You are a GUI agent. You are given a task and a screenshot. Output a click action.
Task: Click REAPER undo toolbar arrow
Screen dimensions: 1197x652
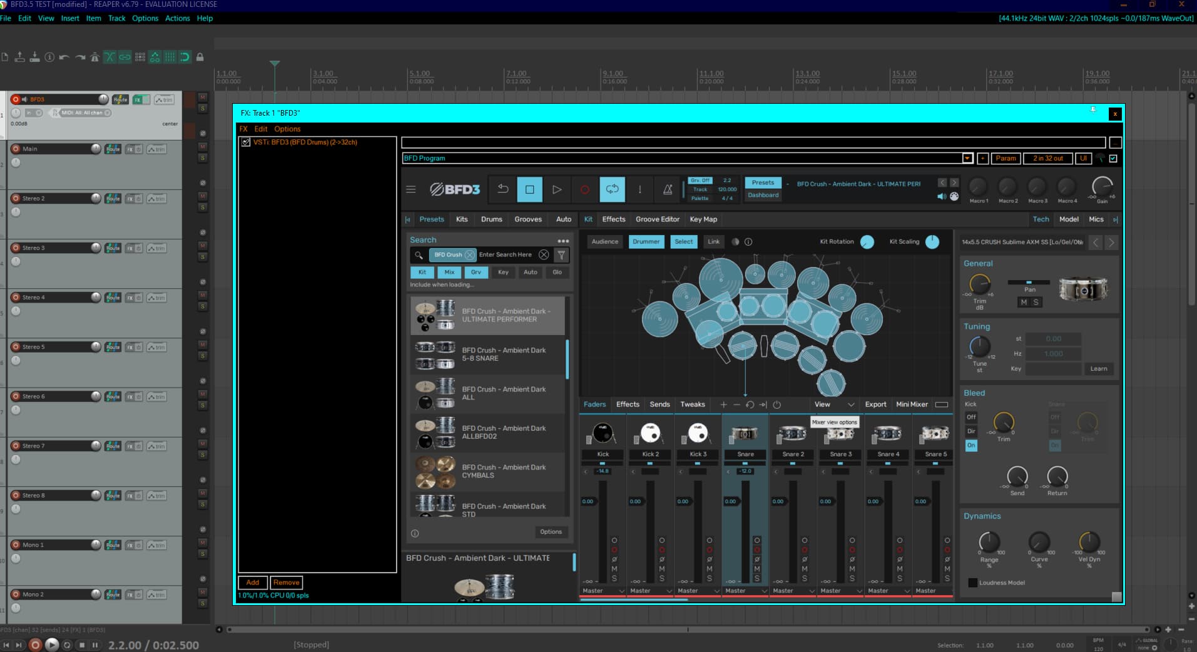[64, 57]
